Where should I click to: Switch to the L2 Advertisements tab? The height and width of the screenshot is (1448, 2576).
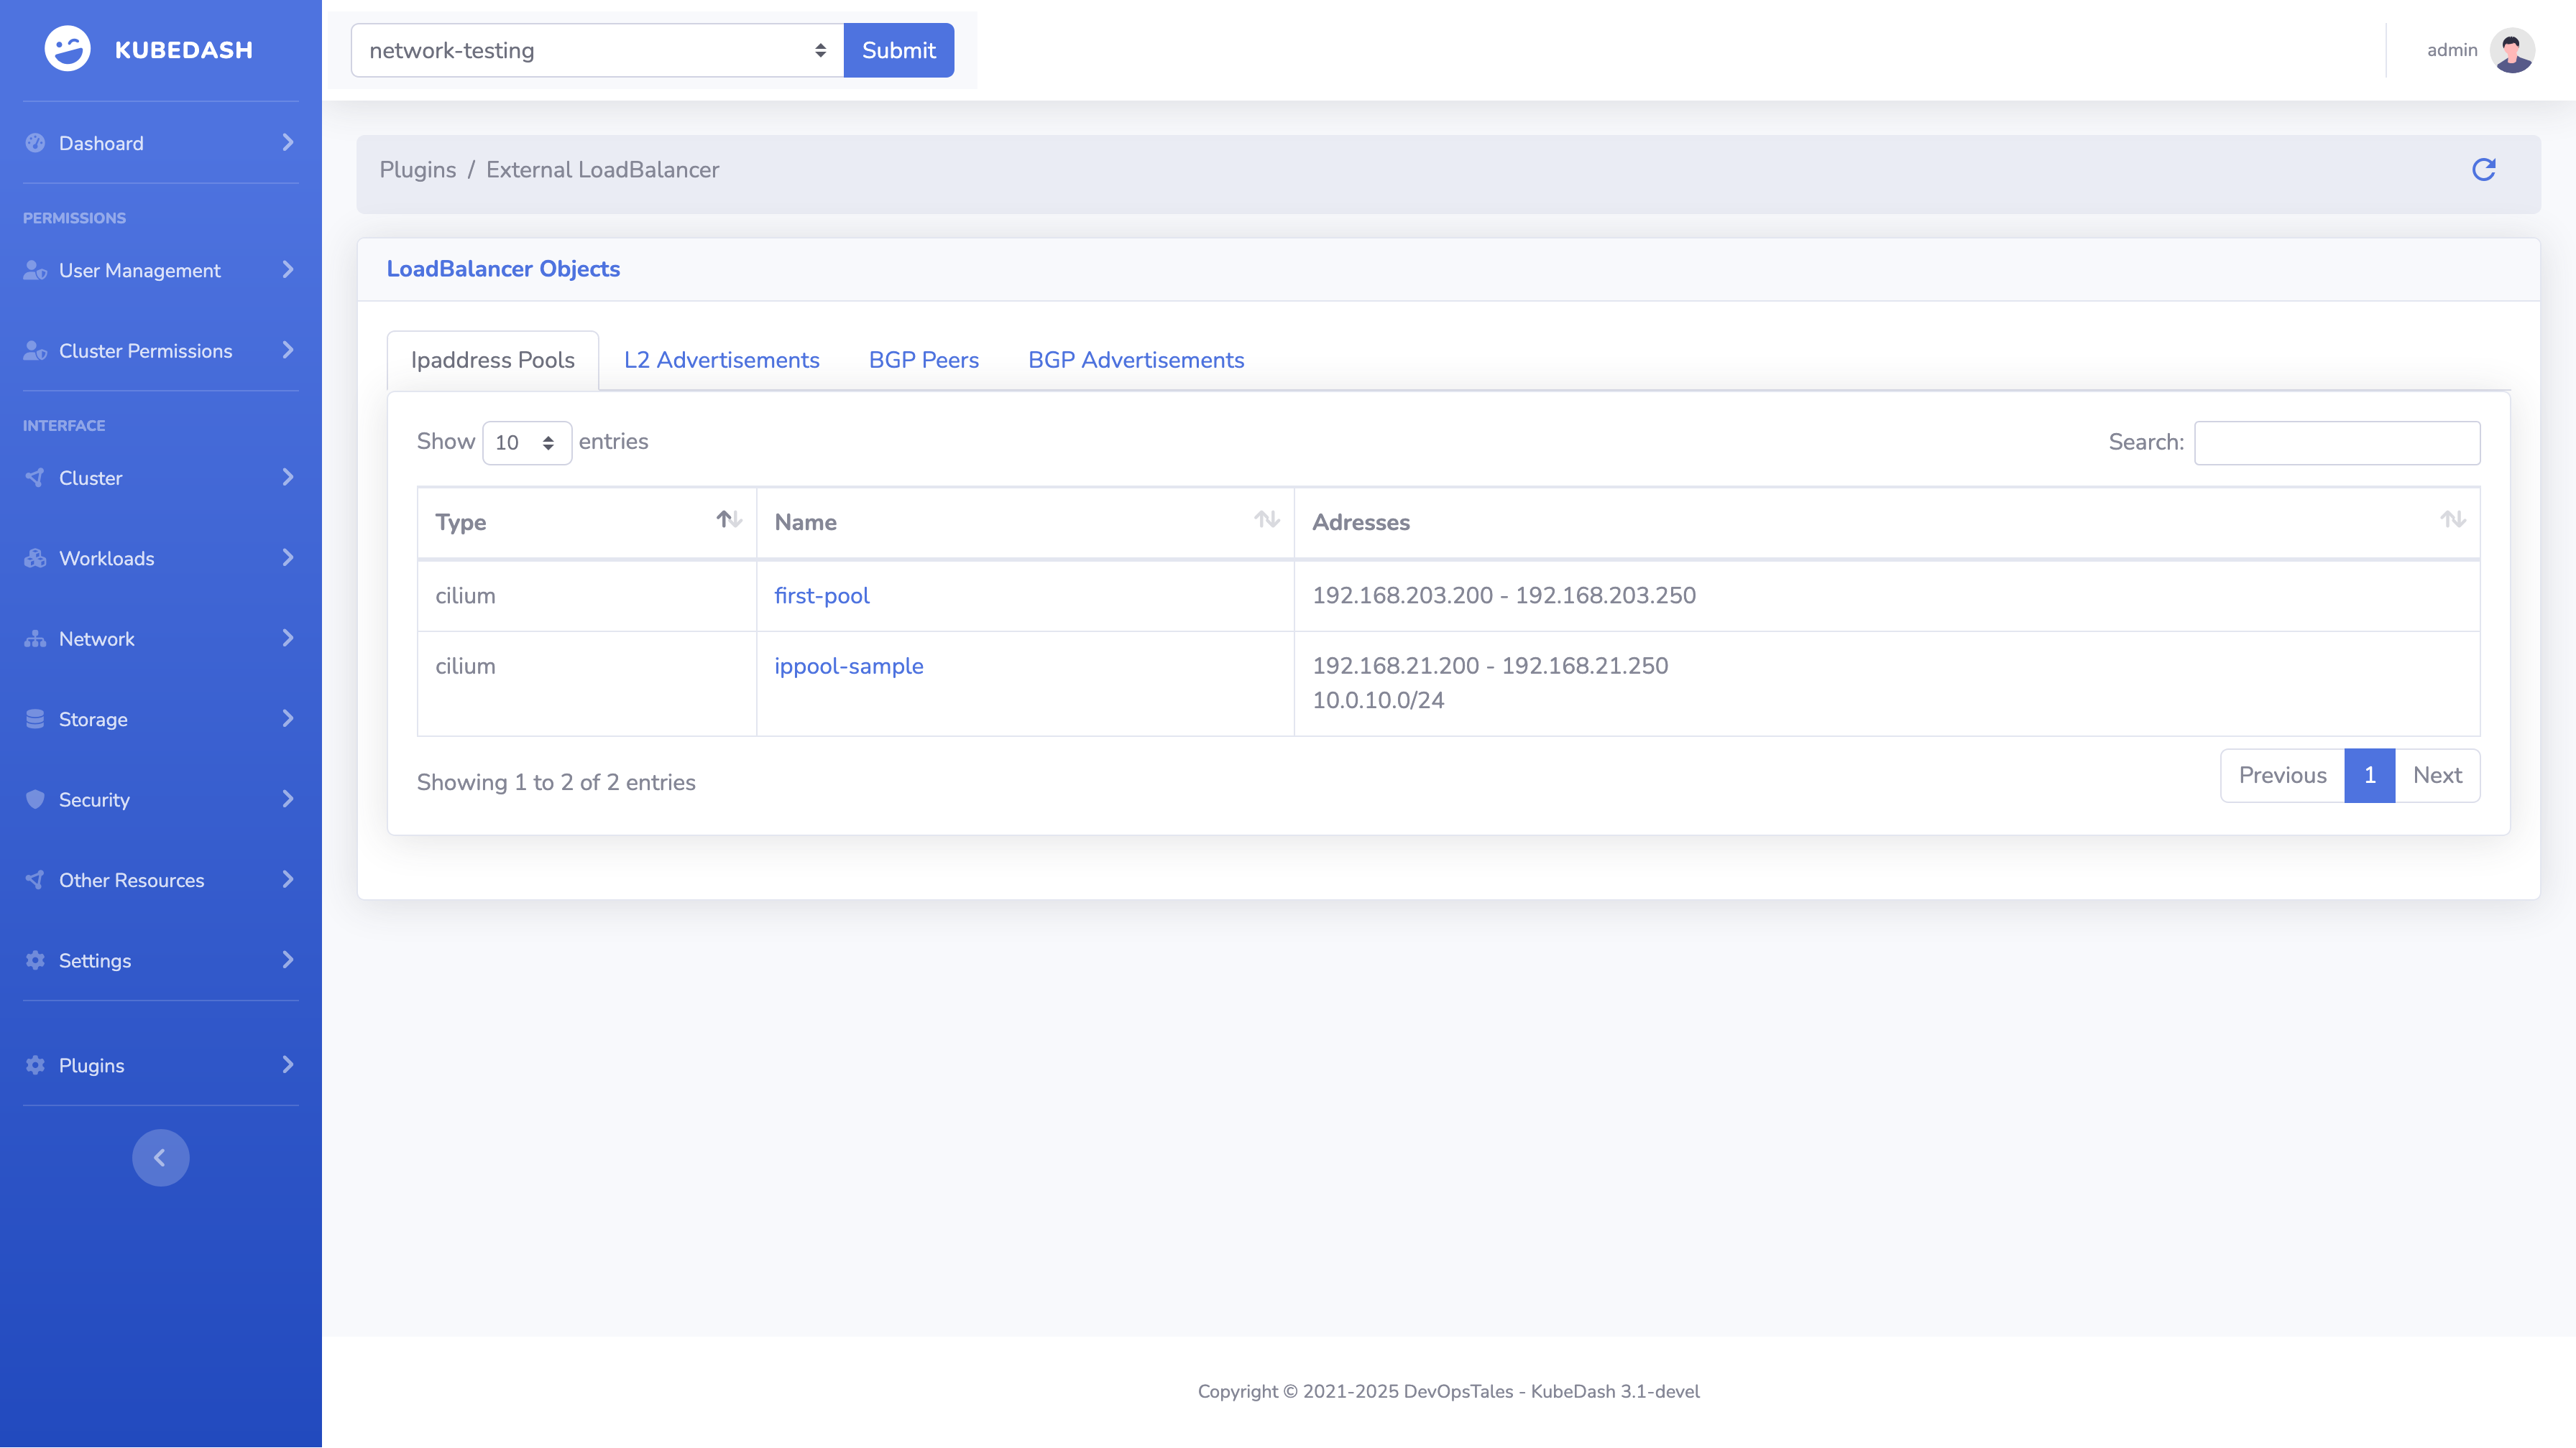pos(721,360)
